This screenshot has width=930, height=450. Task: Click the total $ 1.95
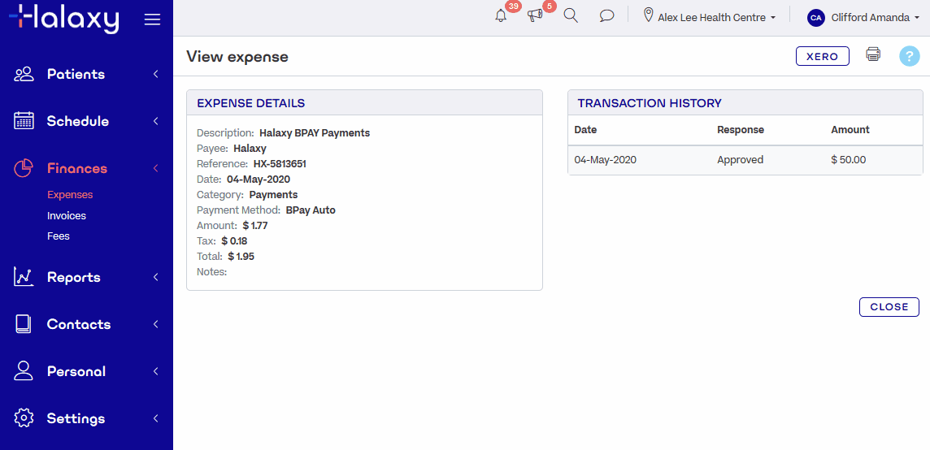pos(241,256)
